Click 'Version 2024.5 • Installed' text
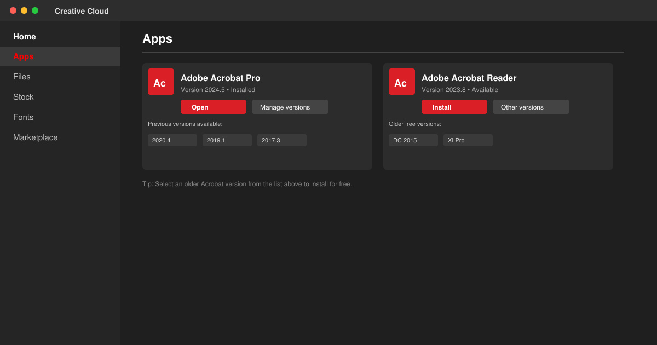Screen dimensions: 657x345 [x=218, y=90]
